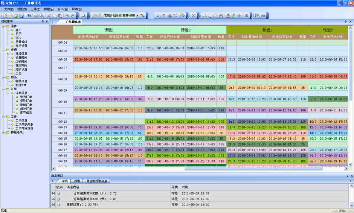This screenshot has height=213, width=354.
Task: Collapse the 运作 tree folder
Action: click(x=3, y=26)
